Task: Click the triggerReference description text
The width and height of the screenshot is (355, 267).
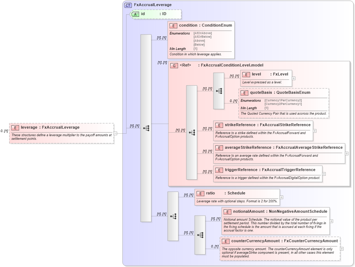Action: [x=268, y=178]
